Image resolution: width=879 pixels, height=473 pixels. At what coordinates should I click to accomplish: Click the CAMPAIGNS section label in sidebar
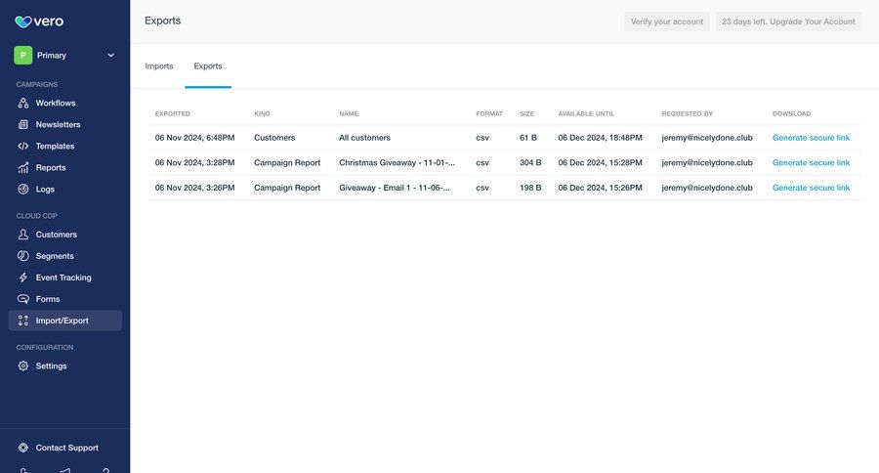(37, 84)
